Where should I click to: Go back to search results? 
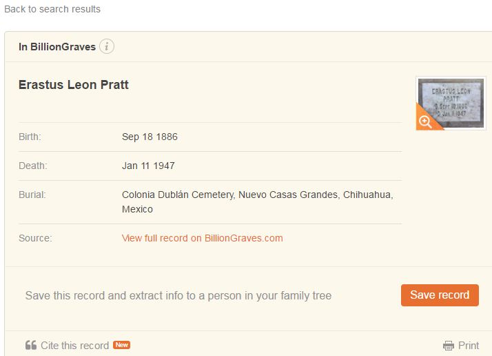pos(52,9)
